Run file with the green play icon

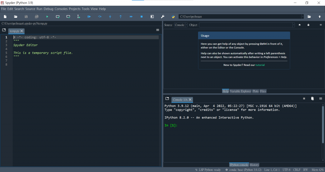point(47,16)
